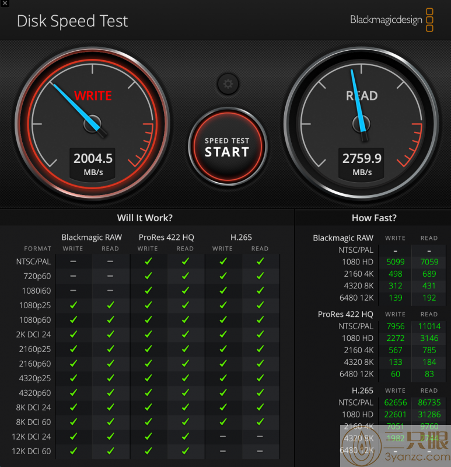The image size is (451, 467).
Task: Click the NTSC/PAL format row label
Action: (x=33, y=262)
